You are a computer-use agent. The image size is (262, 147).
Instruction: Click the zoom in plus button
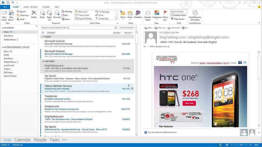pos(251,145)
